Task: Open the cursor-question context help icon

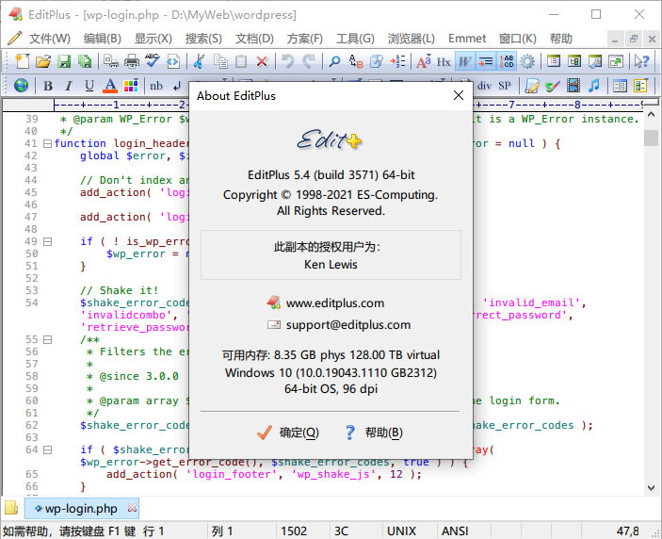Action: pyautogui.click(x=641, y=61)
